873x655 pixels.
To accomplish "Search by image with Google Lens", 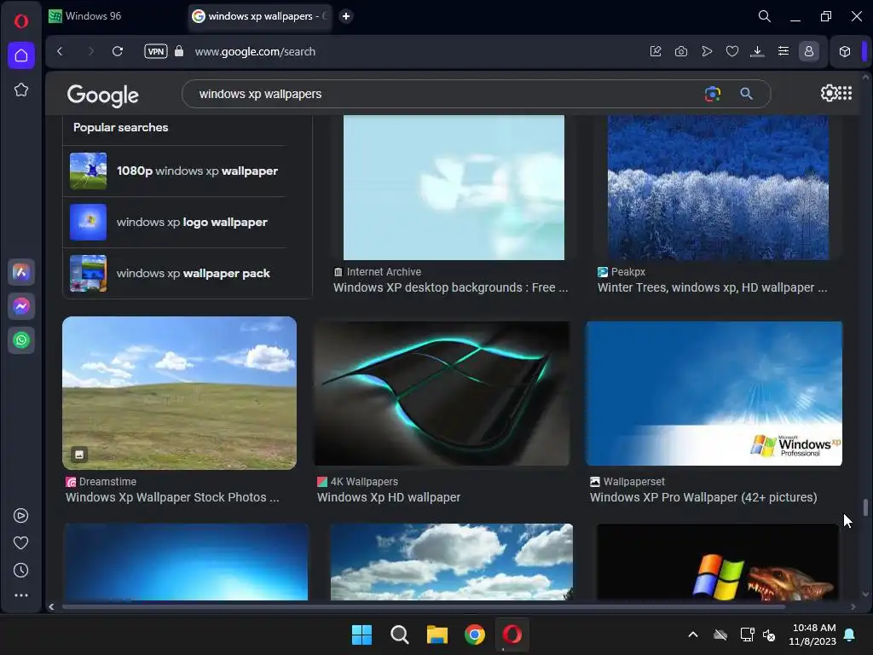I will click(712, 94).
